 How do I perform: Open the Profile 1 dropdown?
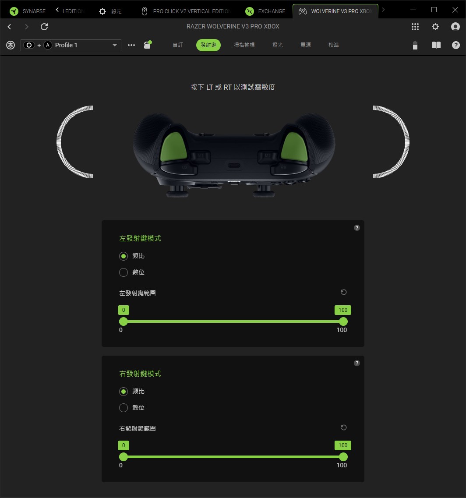tap(71, 45)
